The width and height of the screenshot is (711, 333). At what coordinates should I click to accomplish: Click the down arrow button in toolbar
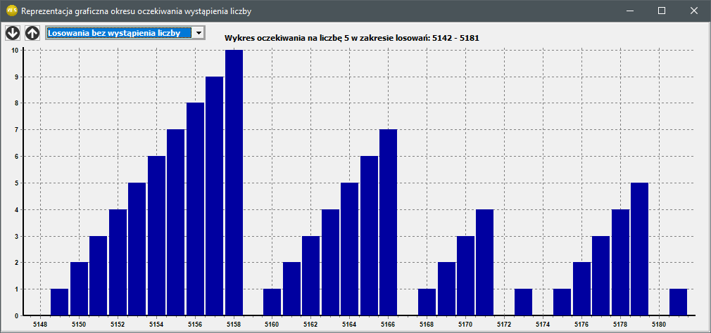click(13, 32)
